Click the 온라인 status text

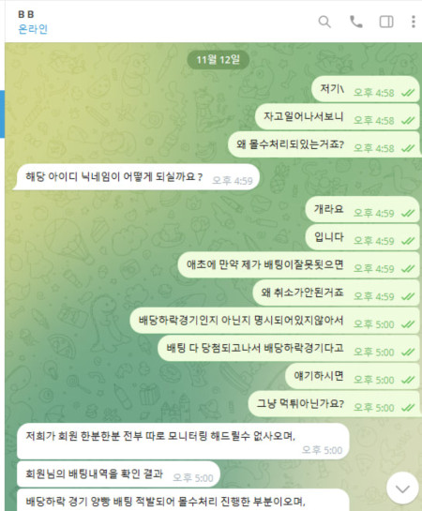(x=33, y=29)
